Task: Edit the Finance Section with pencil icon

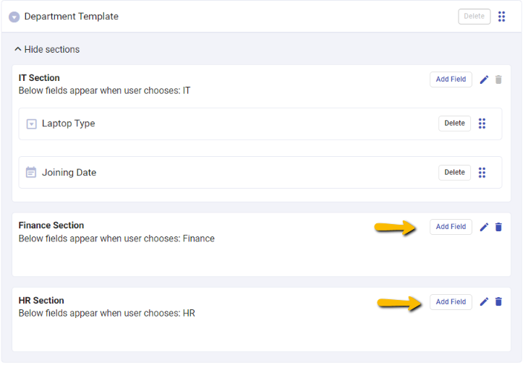Action: [484, 227]
